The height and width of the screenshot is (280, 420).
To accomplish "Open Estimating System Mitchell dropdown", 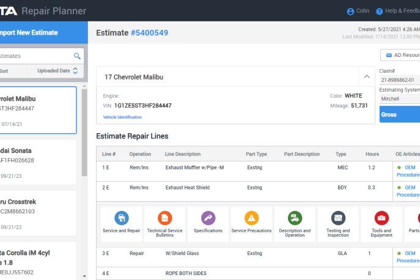I will pos(400,98).
